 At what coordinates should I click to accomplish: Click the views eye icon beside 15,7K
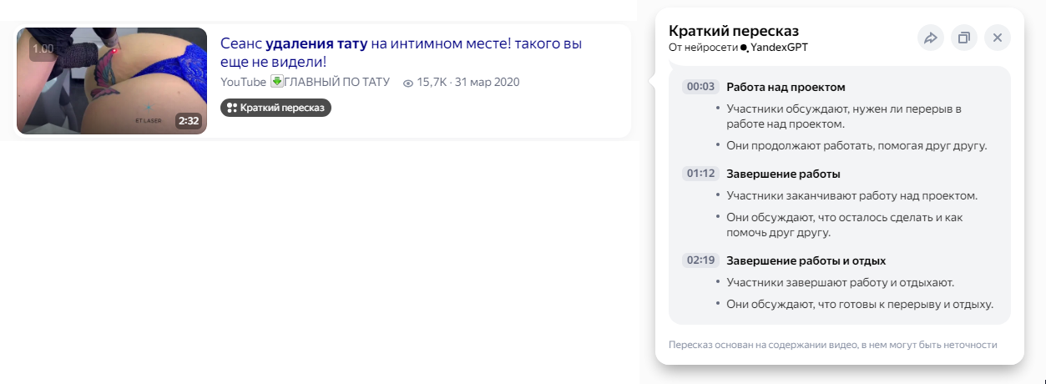pyautogui.click(x=408, y=83)
